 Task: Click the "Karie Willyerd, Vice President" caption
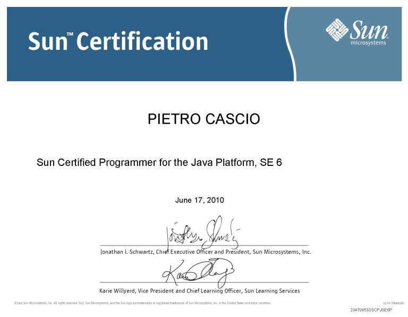click(x=200, y=291)
